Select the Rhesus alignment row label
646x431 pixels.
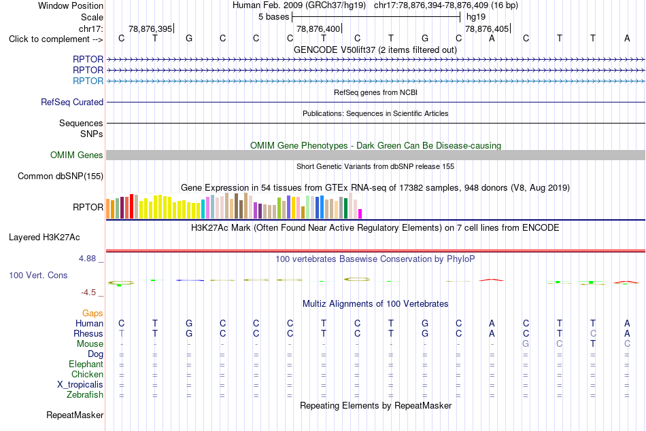click(88, 333)
